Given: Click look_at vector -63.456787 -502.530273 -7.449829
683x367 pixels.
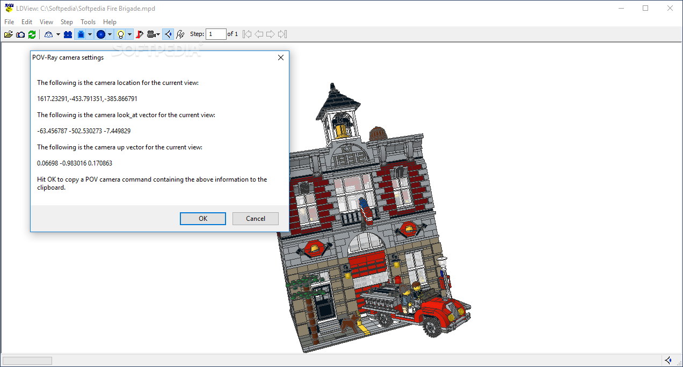Looking at the screenshot, I should 84,131.
